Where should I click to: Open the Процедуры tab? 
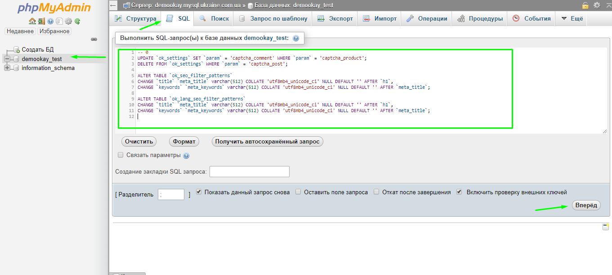pyautogui.click(x=480, y=19)
